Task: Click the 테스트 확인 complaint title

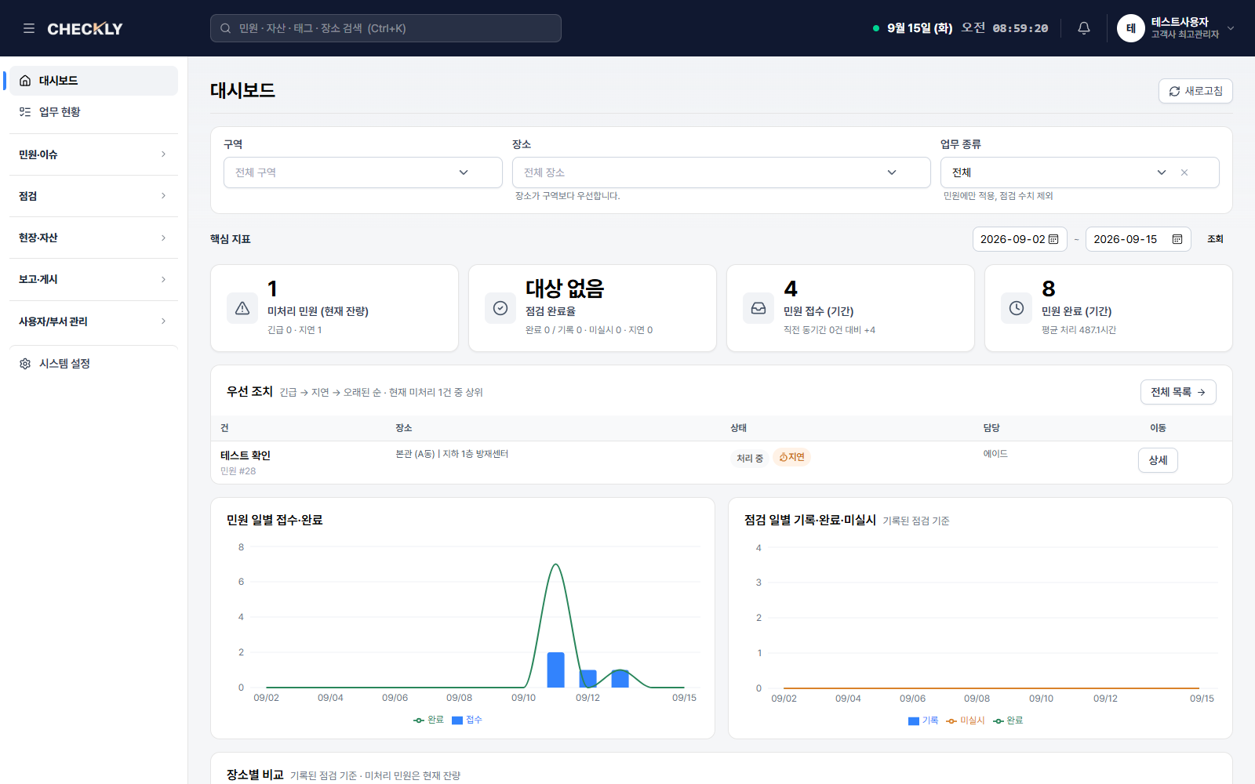Action: [246, 456]
